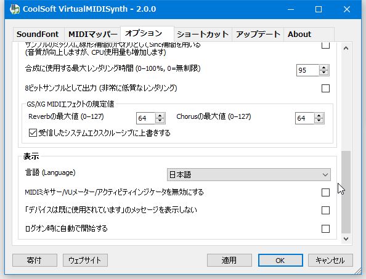Viewport: 366px width, 279px height.
Task: Check the デバイスは既に使用されています message checkbox
Action: click(x=325, y=210)
